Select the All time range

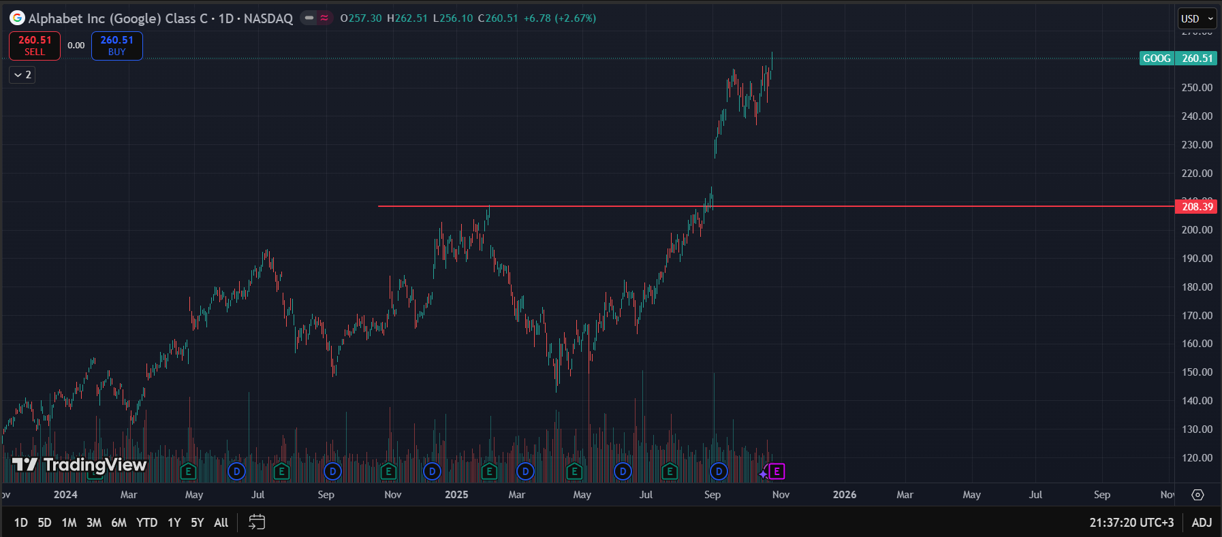(x=221, y=522)
